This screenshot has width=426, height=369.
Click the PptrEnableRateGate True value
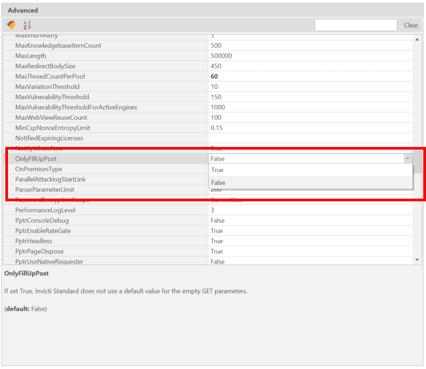pyautogui.click(x=217, y=231)
